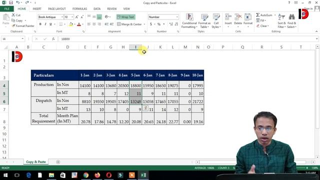Screen dimensions: 320x180
Task: Switch to the FORMULAS tab
Action: [79, 9]
